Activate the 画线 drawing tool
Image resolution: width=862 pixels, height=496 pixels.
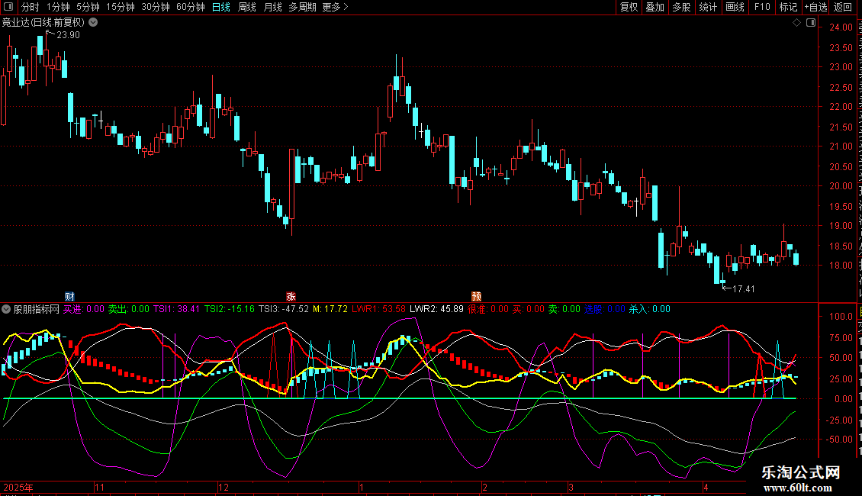(735, 7)
